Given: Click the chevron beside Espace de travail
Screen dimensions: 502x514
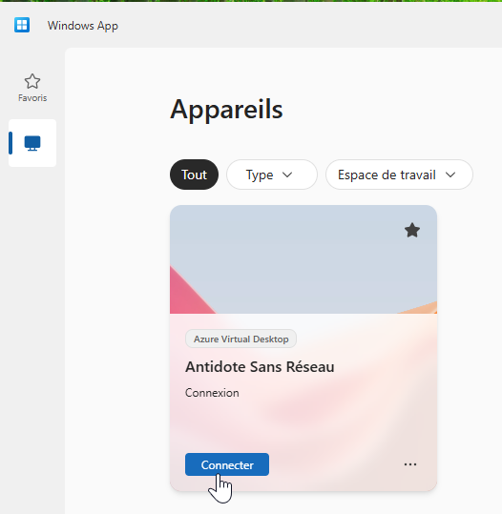Looking at the screenshot, I should [450, 175].
